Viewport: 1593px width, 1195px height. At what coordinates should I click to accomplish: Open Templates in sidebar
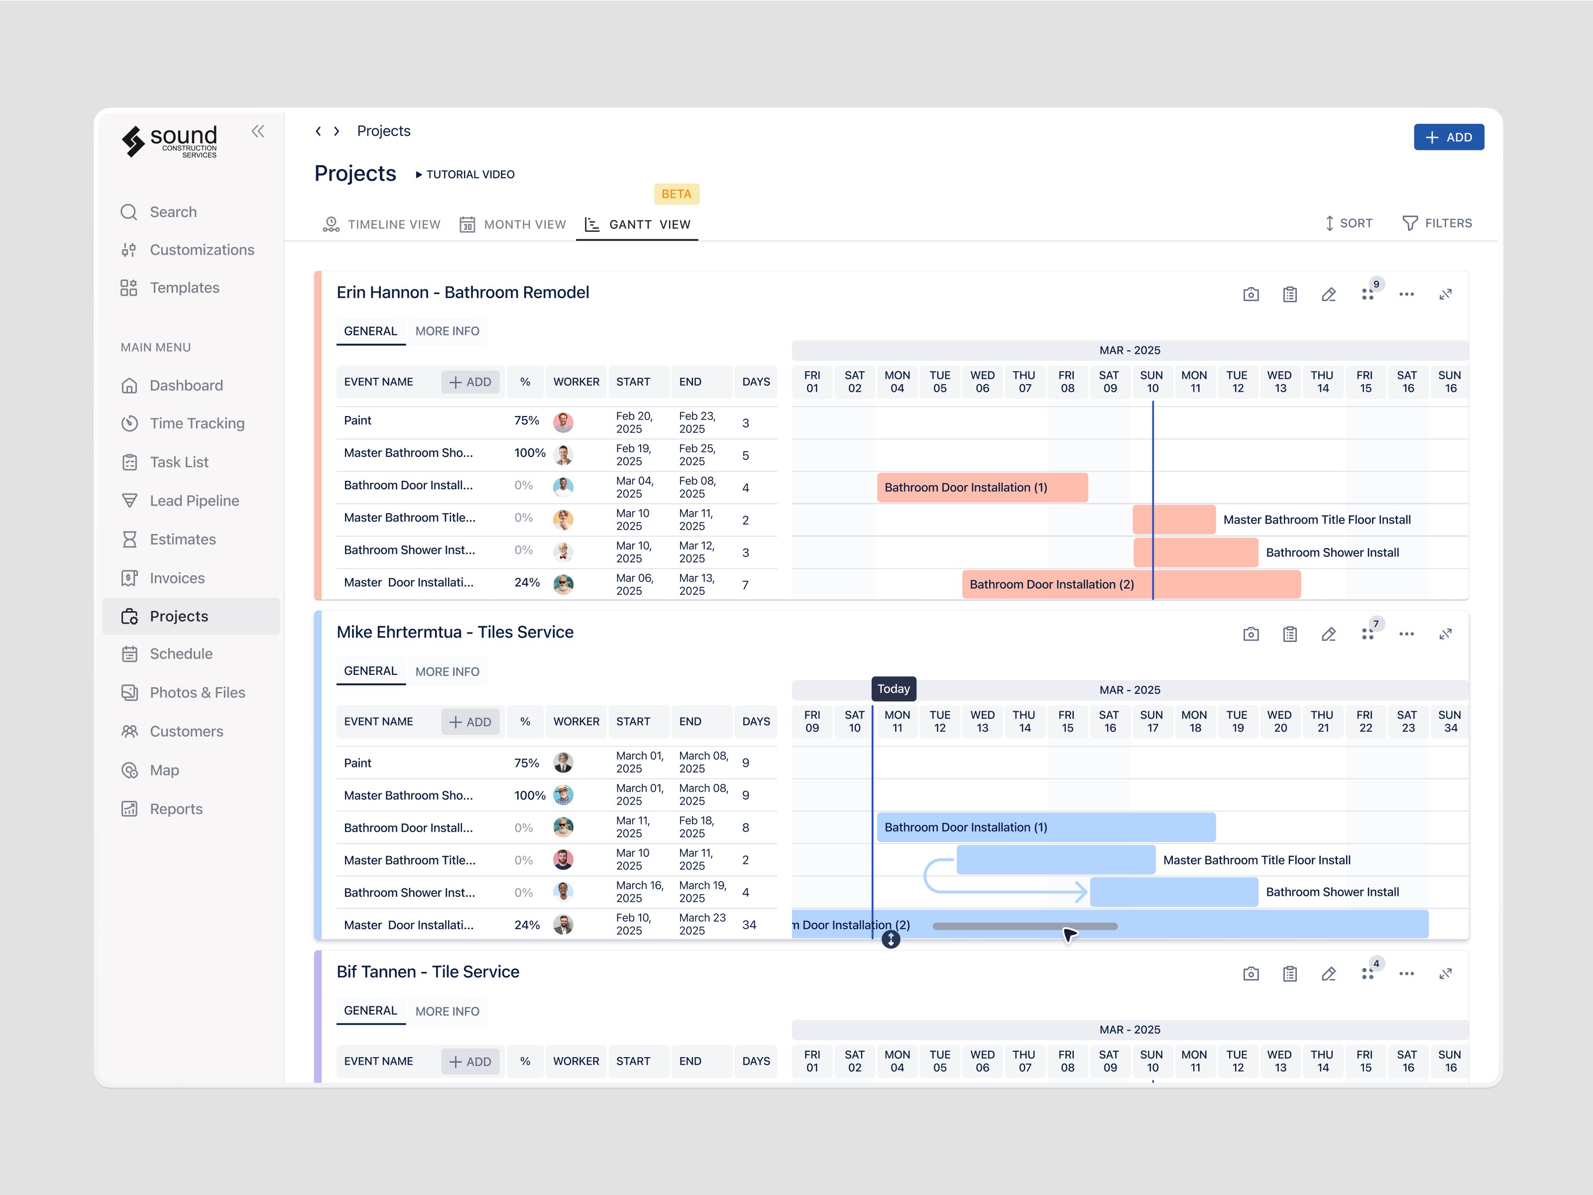pos(170,288)
